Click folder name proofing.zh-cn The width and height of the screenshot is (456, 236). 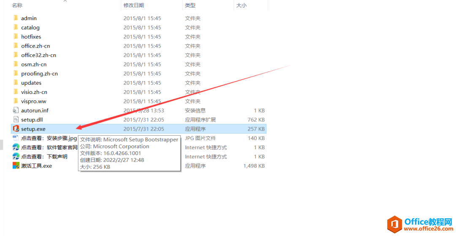click(x=39, y=74)
